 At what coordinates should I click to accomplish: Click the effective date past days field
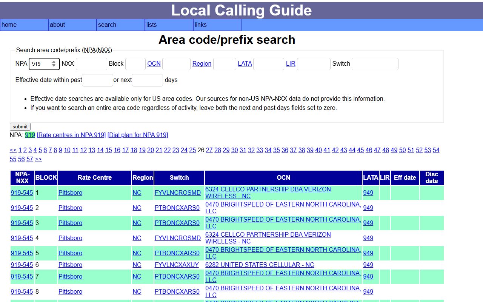tap(97, 80)
